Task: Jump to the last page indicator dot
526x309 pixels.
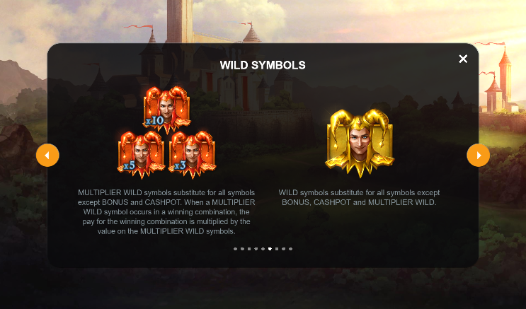Action: (290, 249)
